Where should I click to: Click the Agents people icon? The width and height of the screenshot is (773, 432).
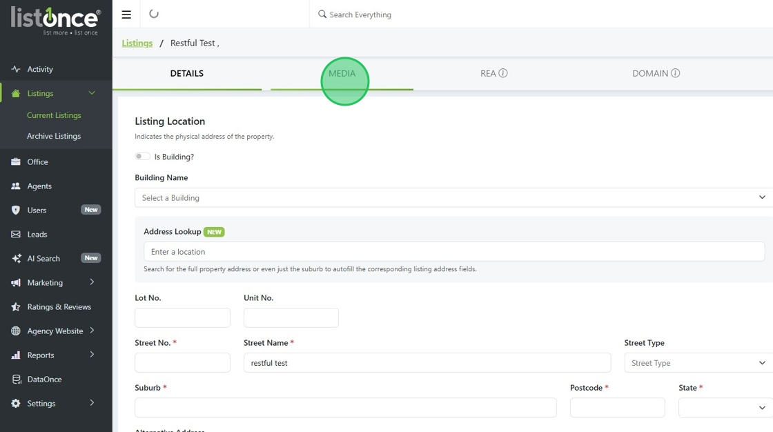[16, 186]
